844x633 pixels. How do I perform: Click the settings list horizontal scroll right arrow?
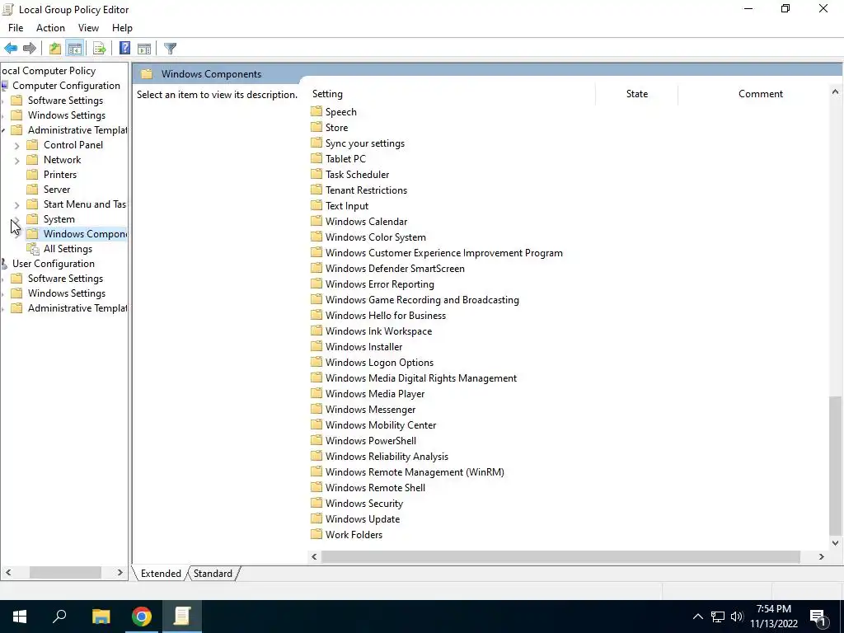822,556
